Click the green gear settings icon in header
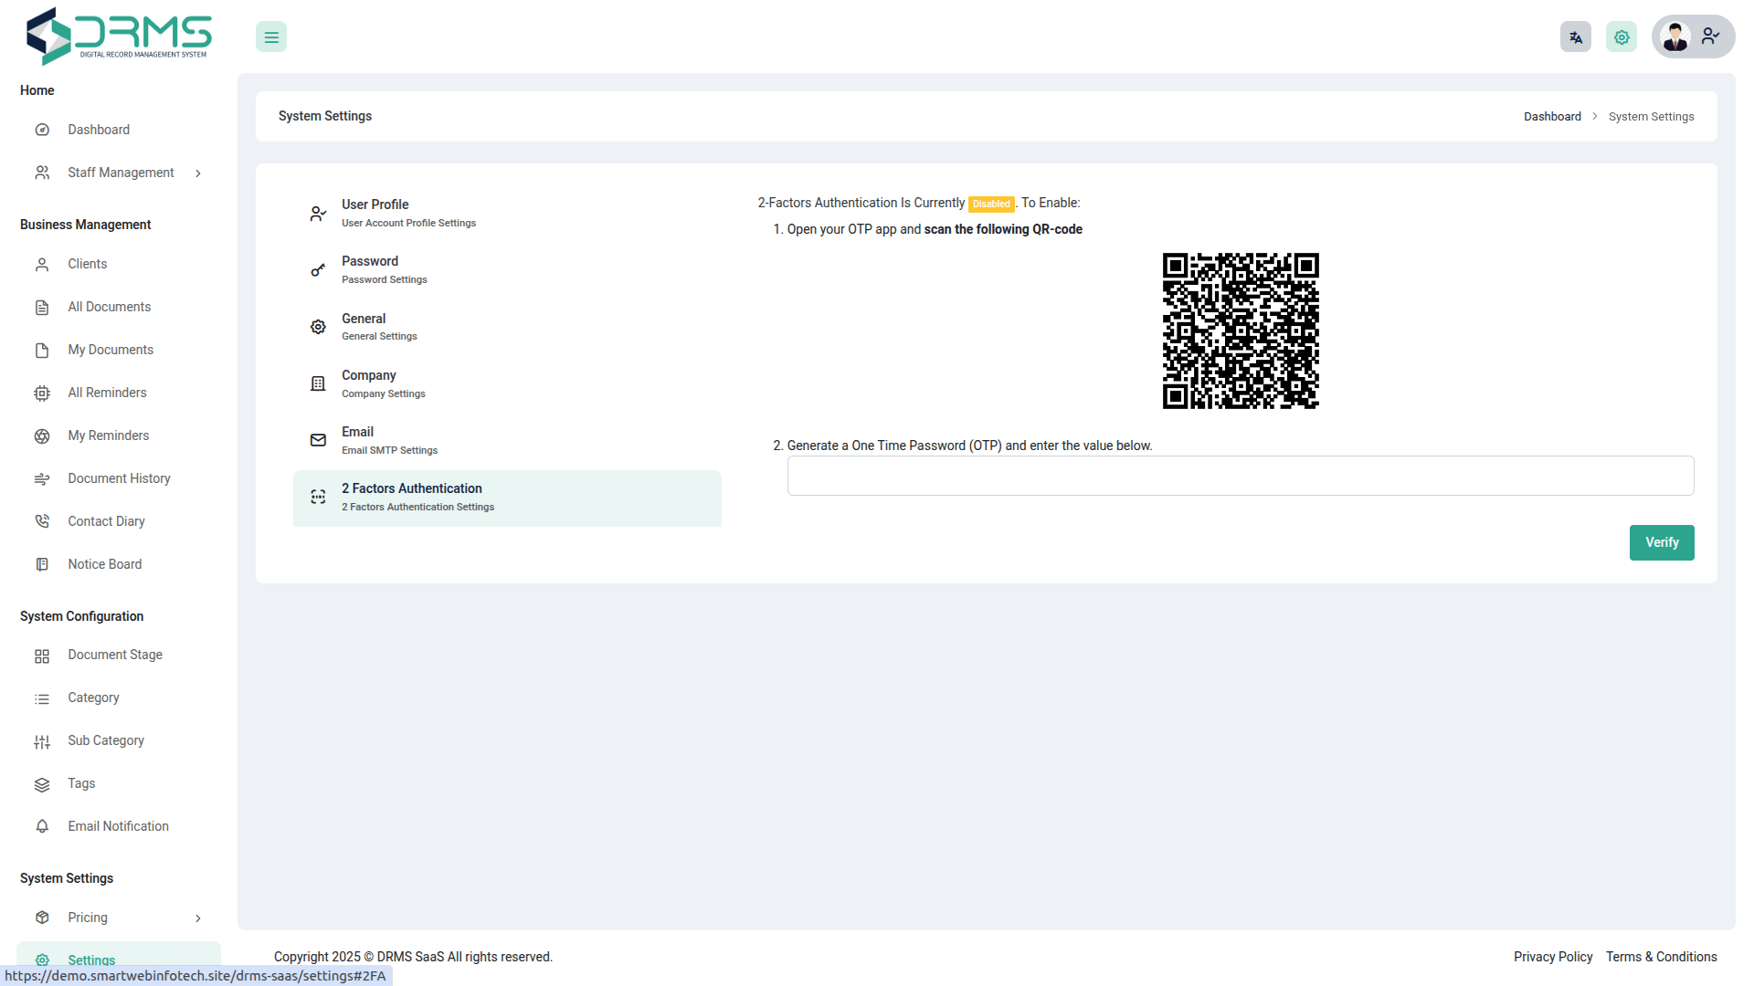This screenshot has height=986, width=1754. tap(1621, 37)
